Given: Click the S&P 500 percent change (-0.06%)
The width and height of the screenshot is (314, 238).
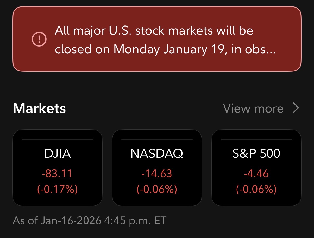Looking at the screenshot, I should click(256, 189).
